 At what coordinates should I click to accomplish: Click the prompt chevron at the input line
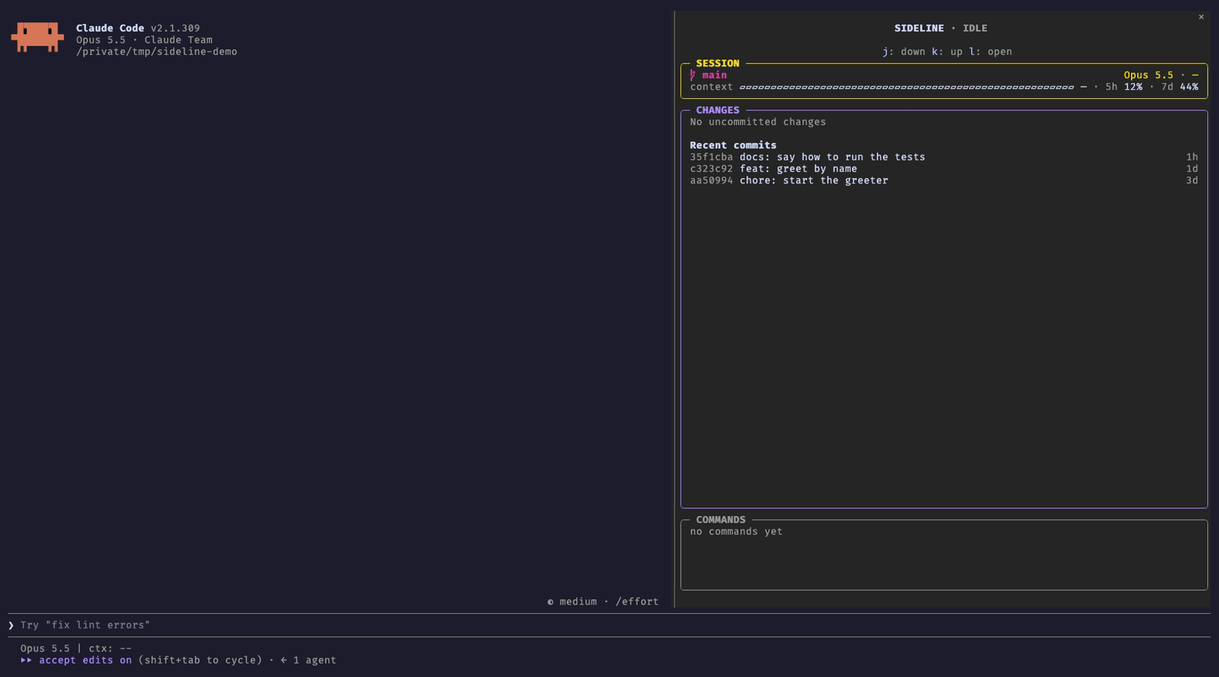[x=11, y=626]
